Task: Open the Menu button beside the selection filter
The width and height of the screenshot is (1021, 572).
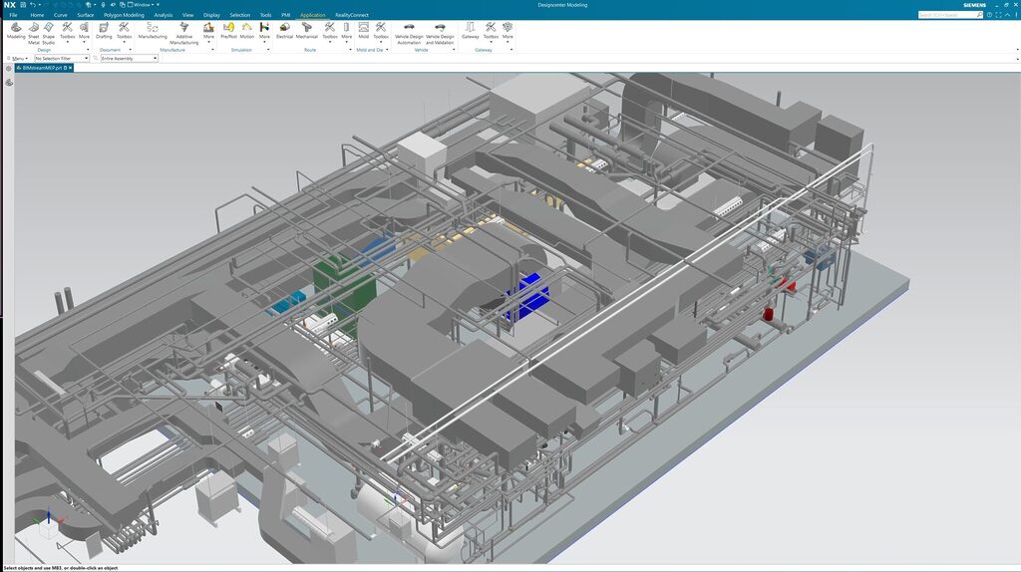Action: [x=19, y=59]
